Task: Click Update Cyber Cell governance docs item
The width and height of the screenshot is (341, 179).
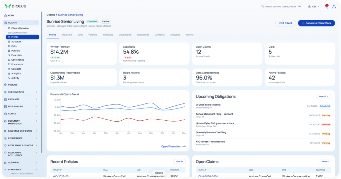Action: (263, 125)
